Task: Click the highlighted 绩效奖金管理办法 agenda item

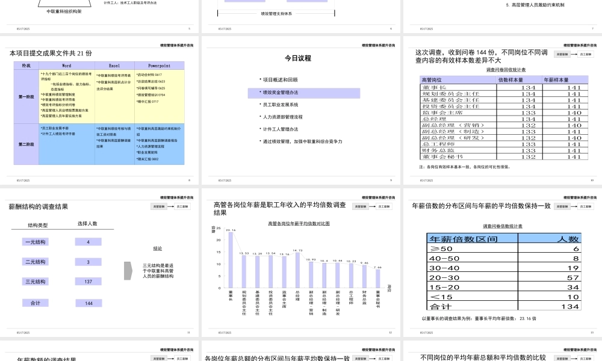Action: click(303, 93)
